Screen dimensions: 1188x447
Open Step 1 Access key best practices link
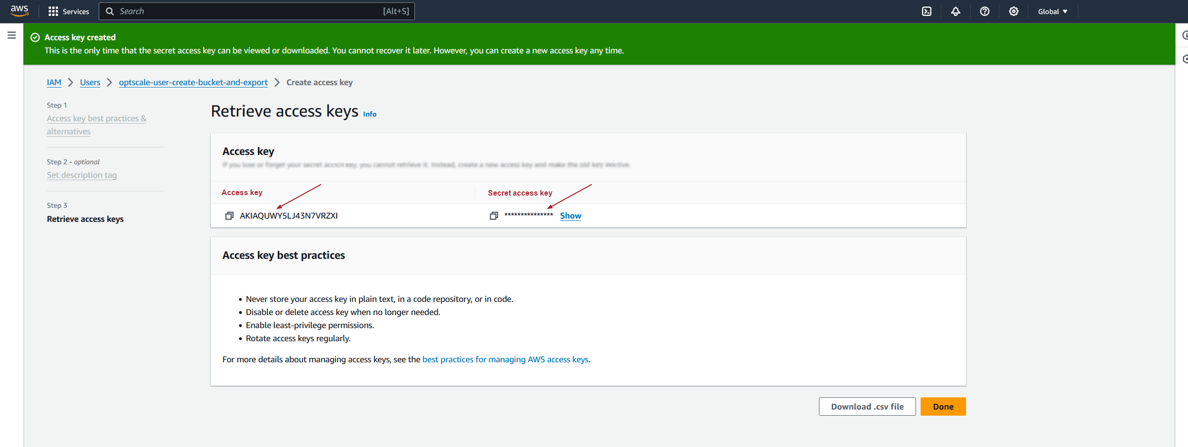[x=96, y=125]
